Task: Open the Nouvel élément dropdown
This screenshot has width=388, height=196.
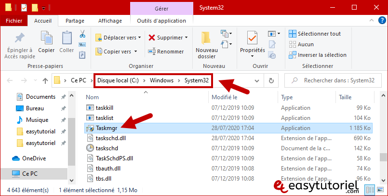Action: point(226,33)
